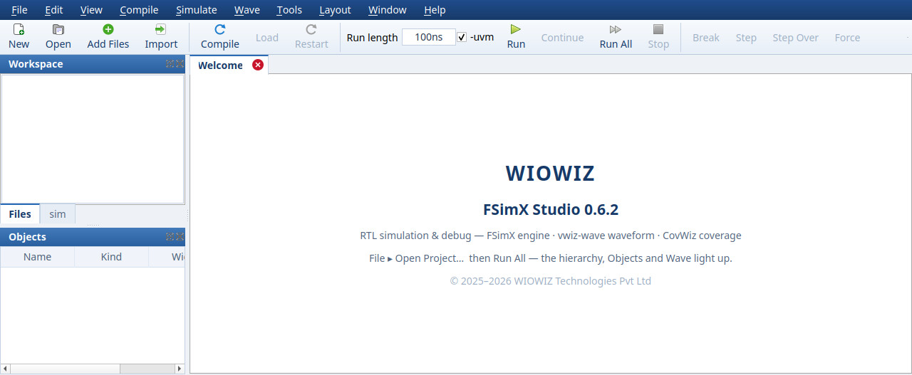
Task: Click the Stop square icon
Action: click(x=658, y=29)
